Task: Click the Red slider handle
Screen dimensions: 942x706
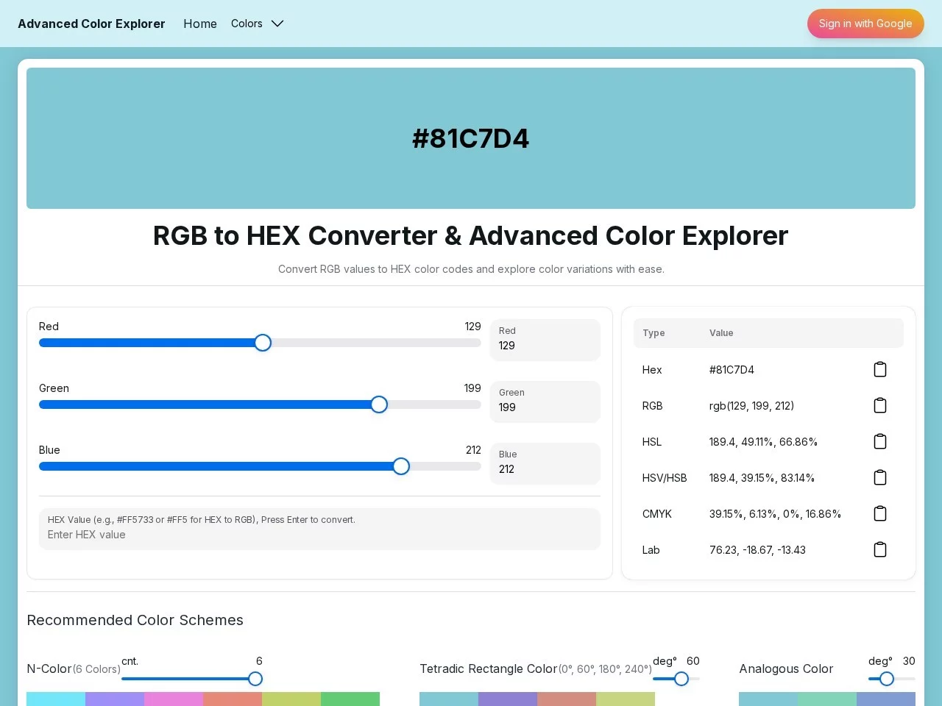Action: coord(263,343)
